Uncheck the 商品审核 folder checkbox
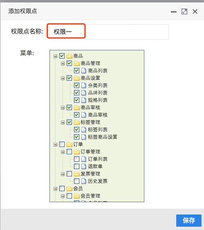The height and width of the screenshot is (230, 204). [69, 108]
